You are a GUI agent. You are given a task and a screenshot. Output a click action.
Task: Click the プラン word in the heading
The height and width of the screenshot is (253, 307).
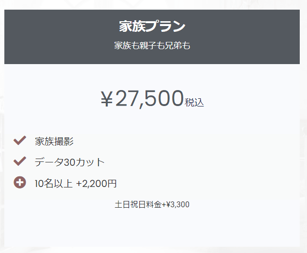click(x=165, y=27)
